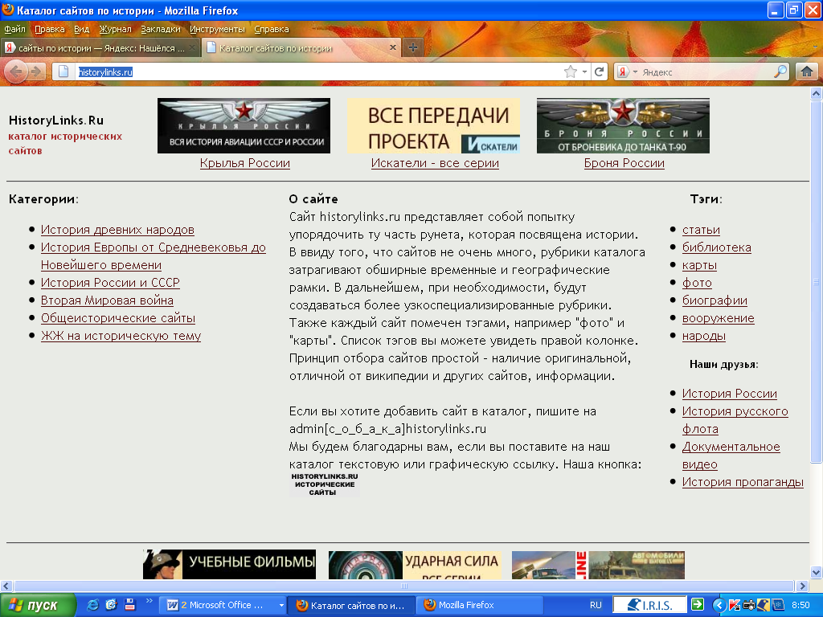Open the 'Крылья России' text link

tap(244, 163)
